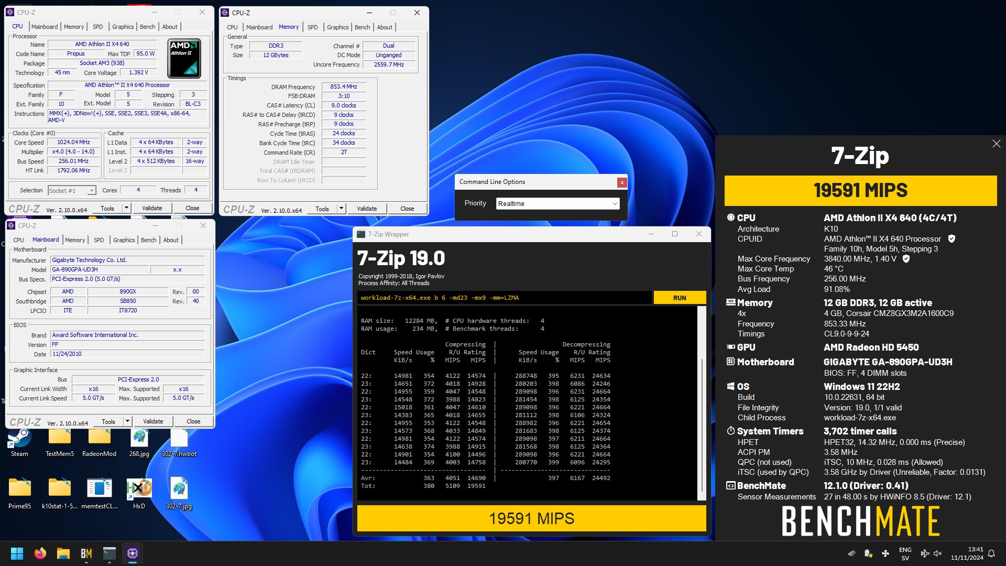Viewport: 1006px width, 566px height.
Task: Launch Firefox from the taskbar
Action: click(40, 553)
